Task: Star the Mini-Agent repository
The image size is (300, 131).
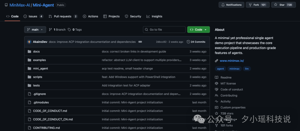Action: [284, 5]
